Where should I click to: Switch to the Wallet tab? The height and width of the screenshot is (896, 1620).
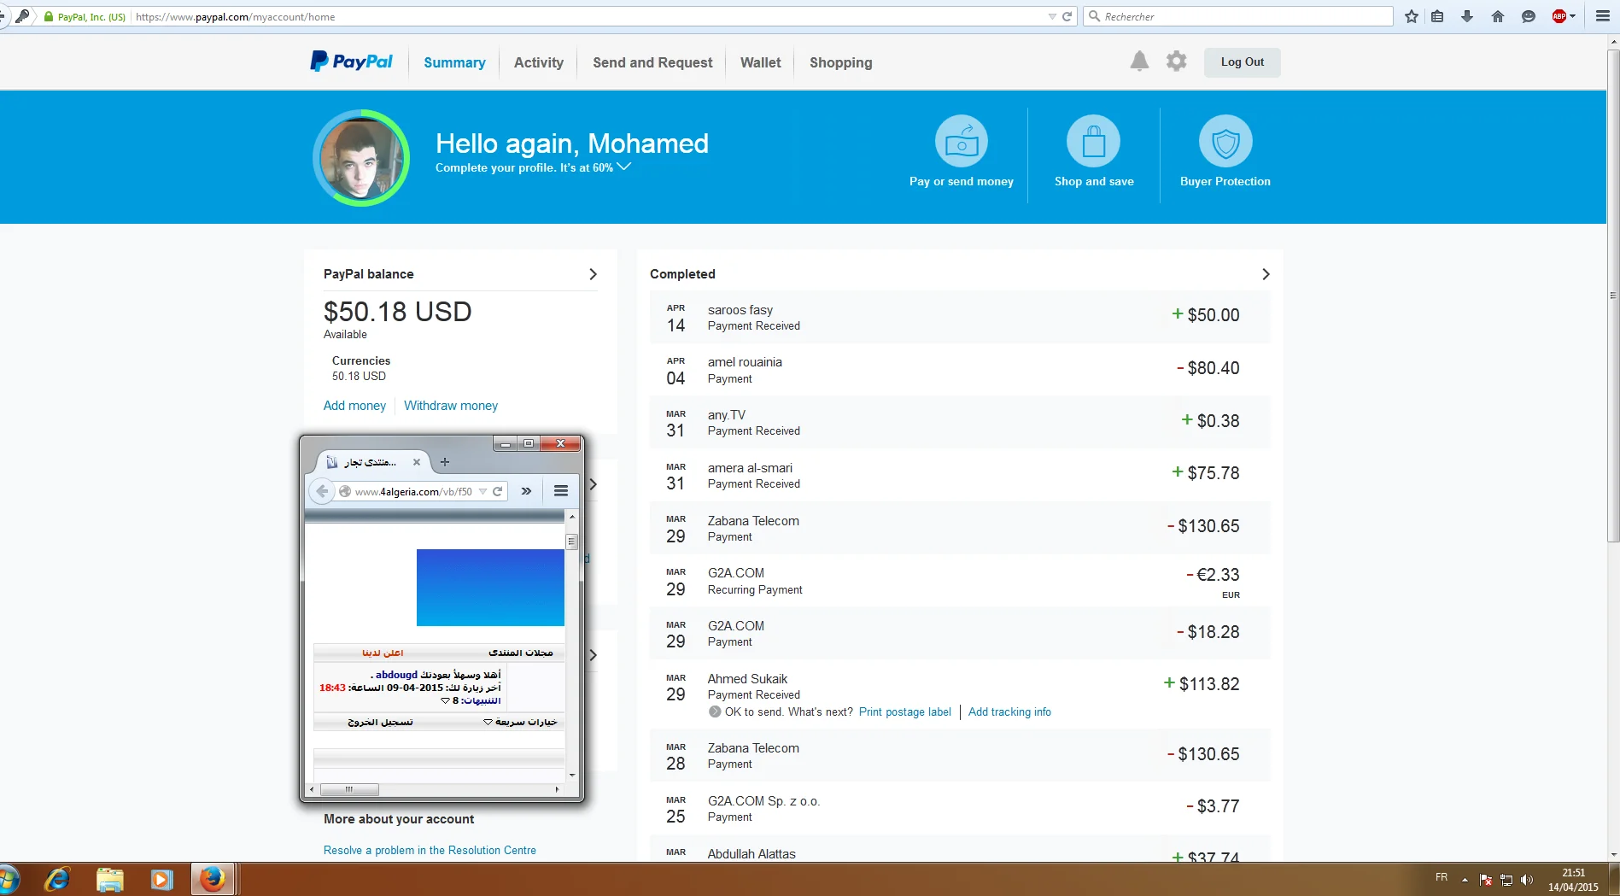click(x=760, y=62)
